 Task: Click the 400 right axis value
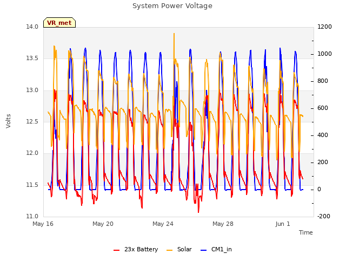pyautogui.click(x=323, y=135)
